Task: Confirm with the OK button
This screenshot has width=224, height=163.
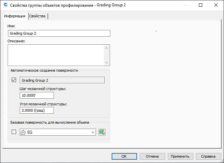Action: coord(124,156)
